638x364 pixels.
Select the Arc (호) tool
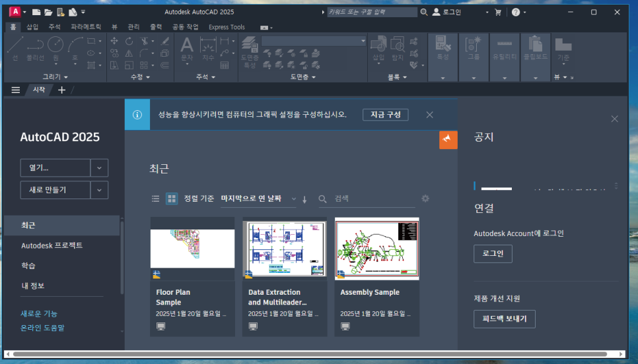(75, 48)
